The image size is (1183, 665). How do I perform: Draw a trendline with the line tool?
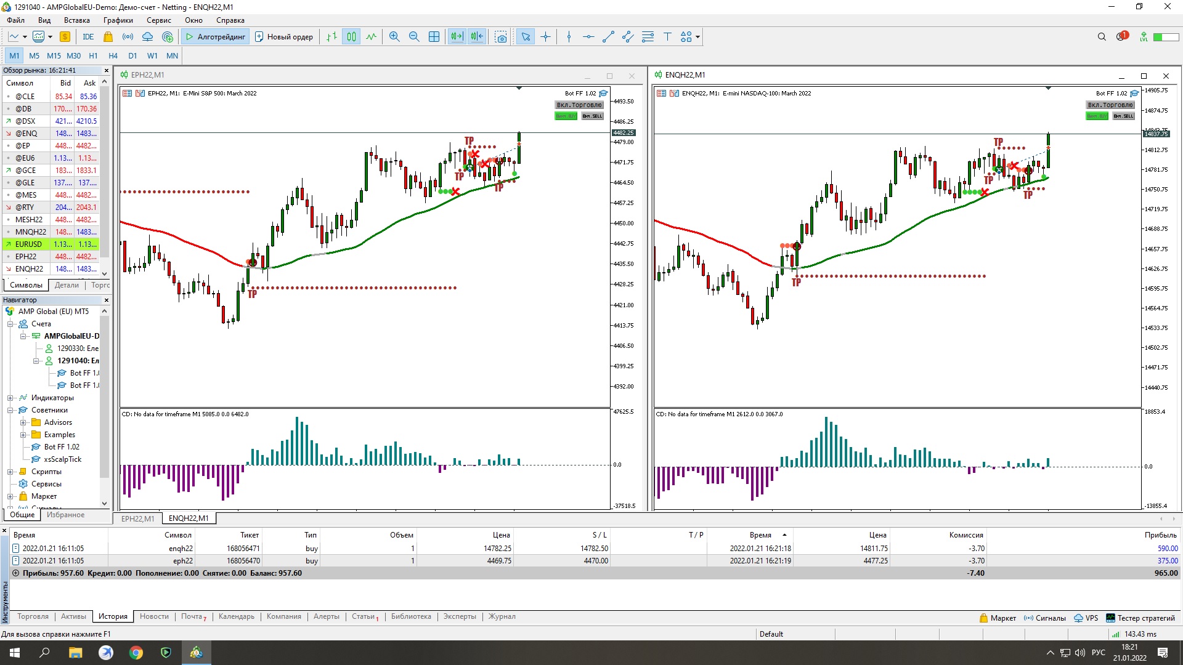tap(608, 37)
